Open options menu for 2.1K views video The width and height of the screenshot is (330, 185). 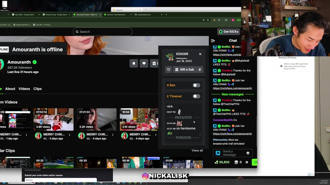pos(156,135)
